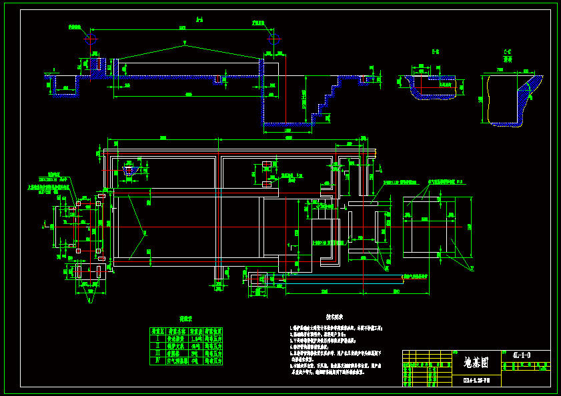
Task: Click the left blue circle marker at top
Action: pyautogui.click(x=91, y=39)
